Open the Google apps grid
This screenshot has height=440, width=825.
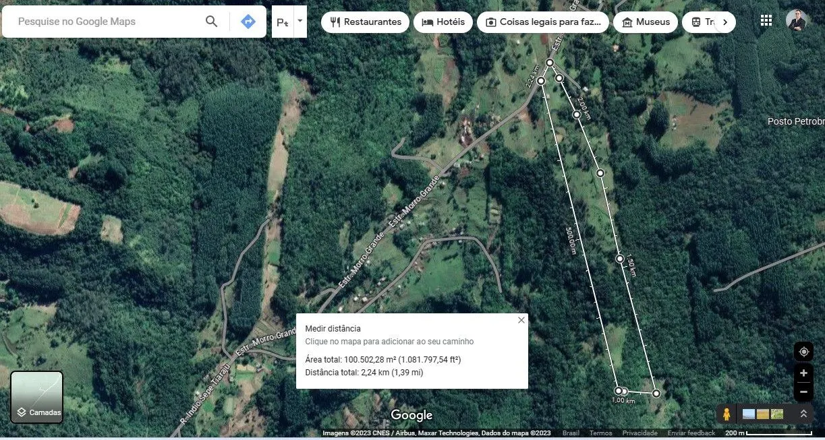766,20
